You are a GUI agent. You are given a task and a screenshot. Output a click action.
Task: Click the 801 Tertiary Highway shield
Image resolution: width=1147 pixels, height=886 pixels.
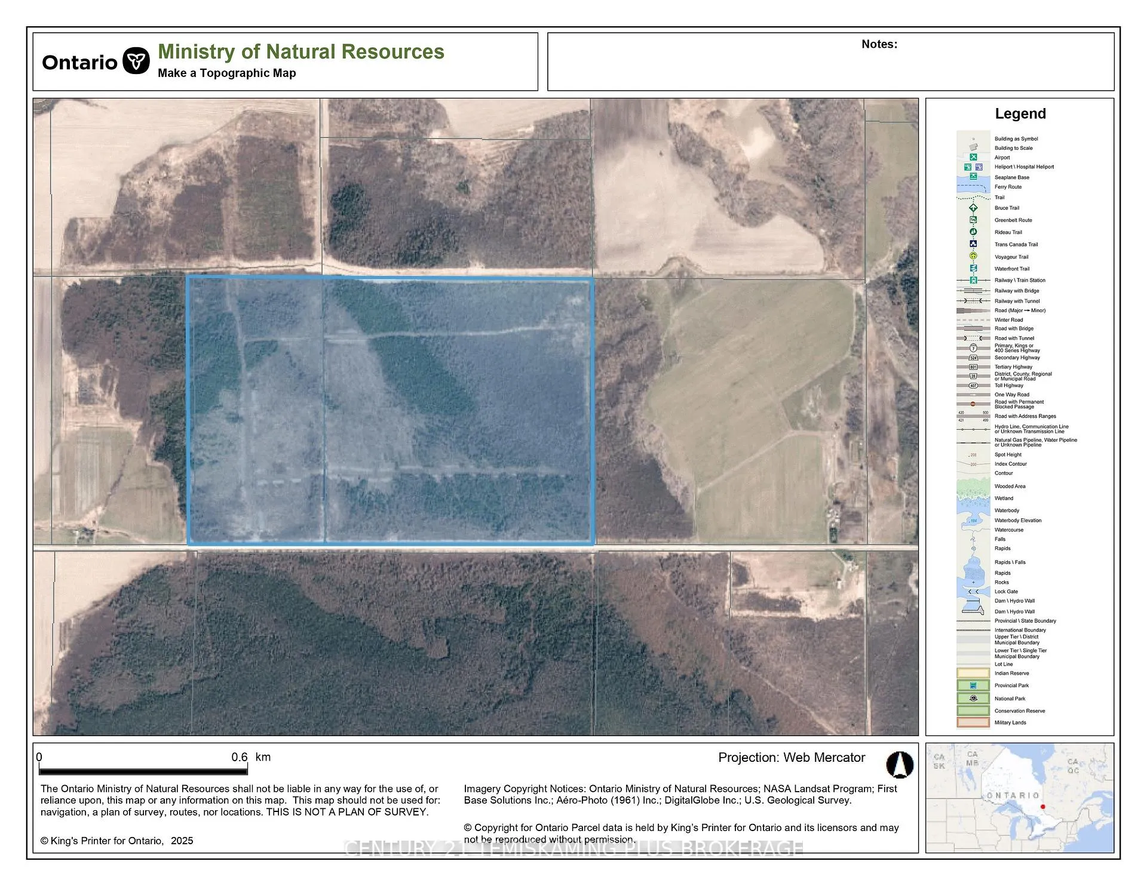coord(973,367)
